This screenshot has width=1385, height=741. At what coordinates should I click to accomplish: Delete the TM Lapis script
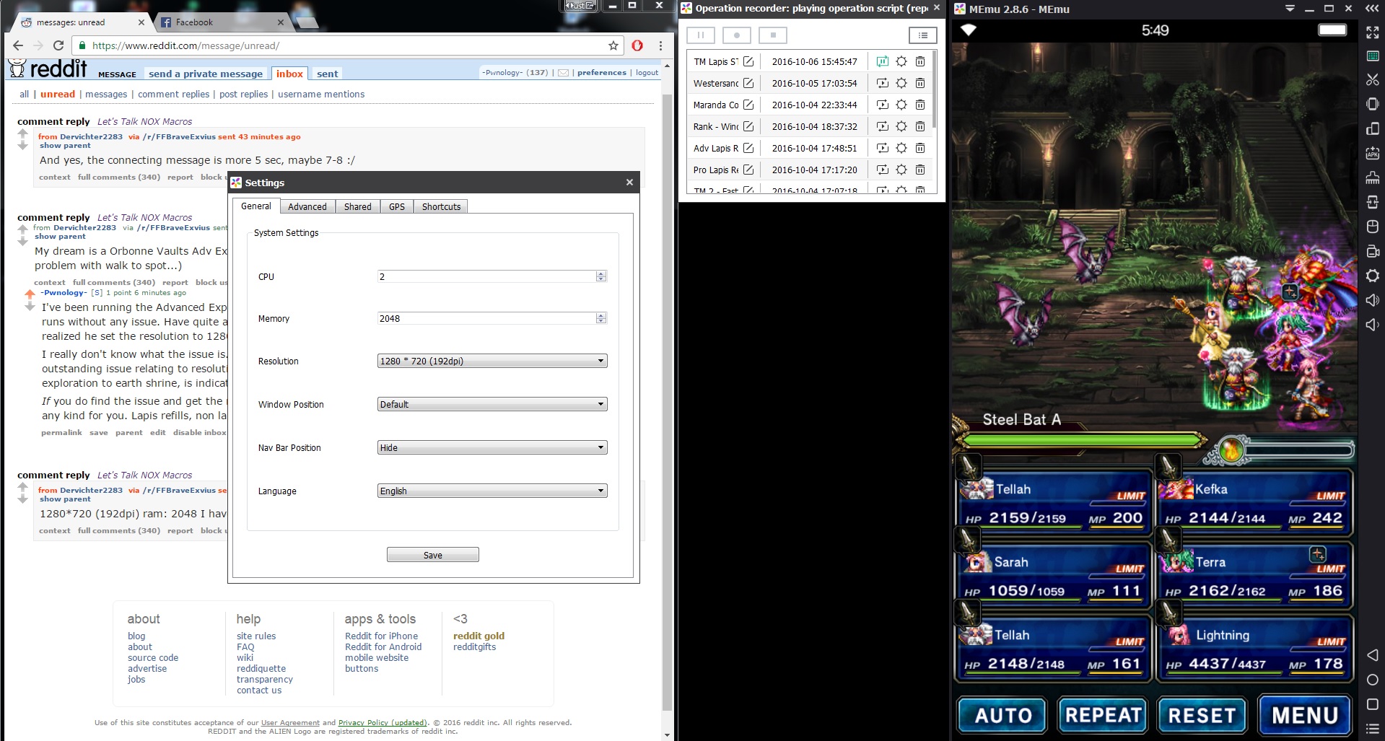click(x=920, y=61)
